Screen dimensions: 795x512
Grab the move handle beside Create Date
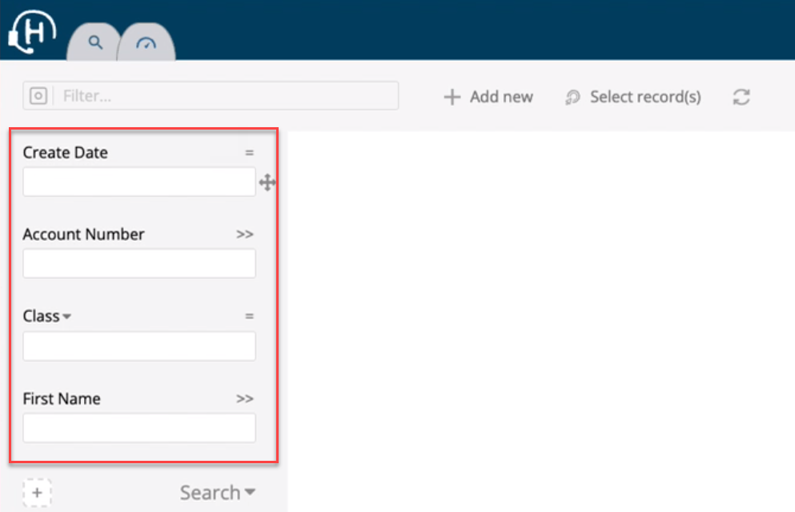click(267, 182)
